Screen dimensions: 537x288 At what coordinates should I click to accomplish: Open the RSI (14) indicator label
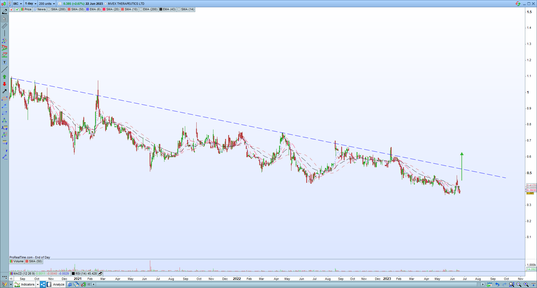click(85, 274)
